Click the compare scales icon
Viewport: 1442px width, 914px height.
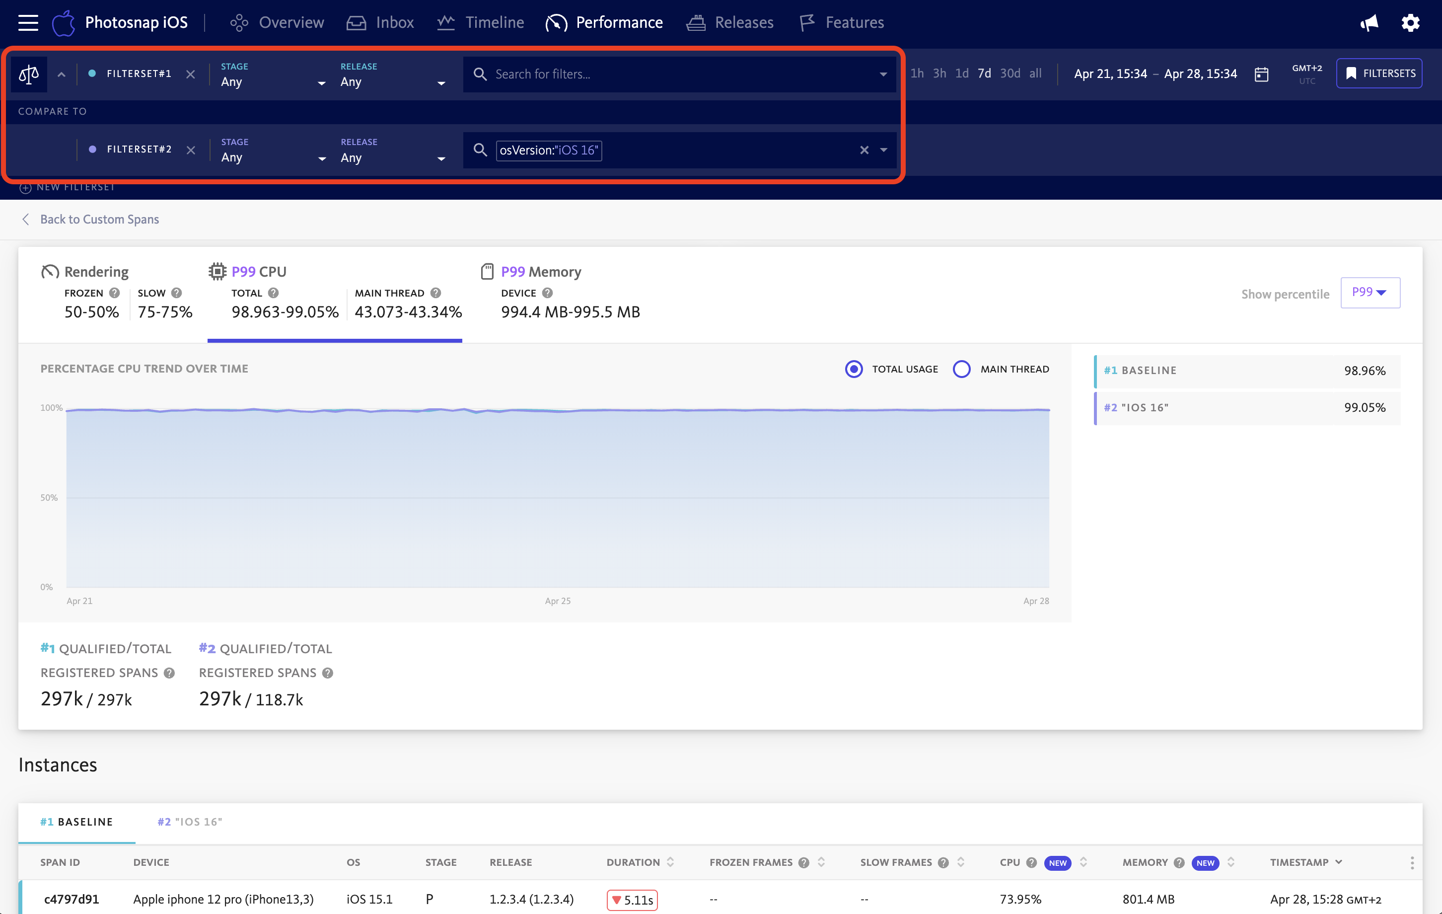click(29, 75)
